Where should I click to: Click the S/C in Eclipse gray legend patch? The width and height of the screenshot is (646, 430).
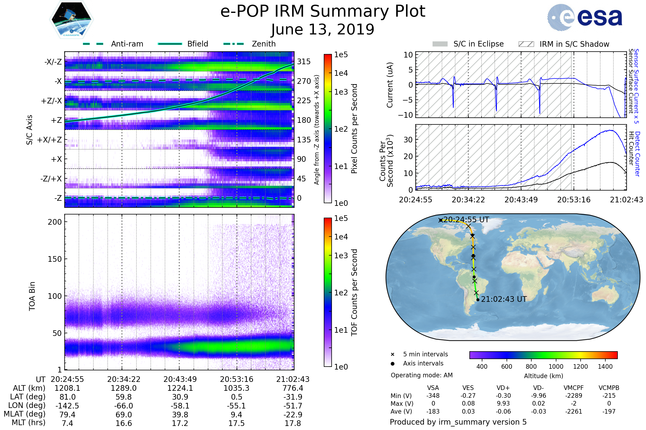pos(440,44)
